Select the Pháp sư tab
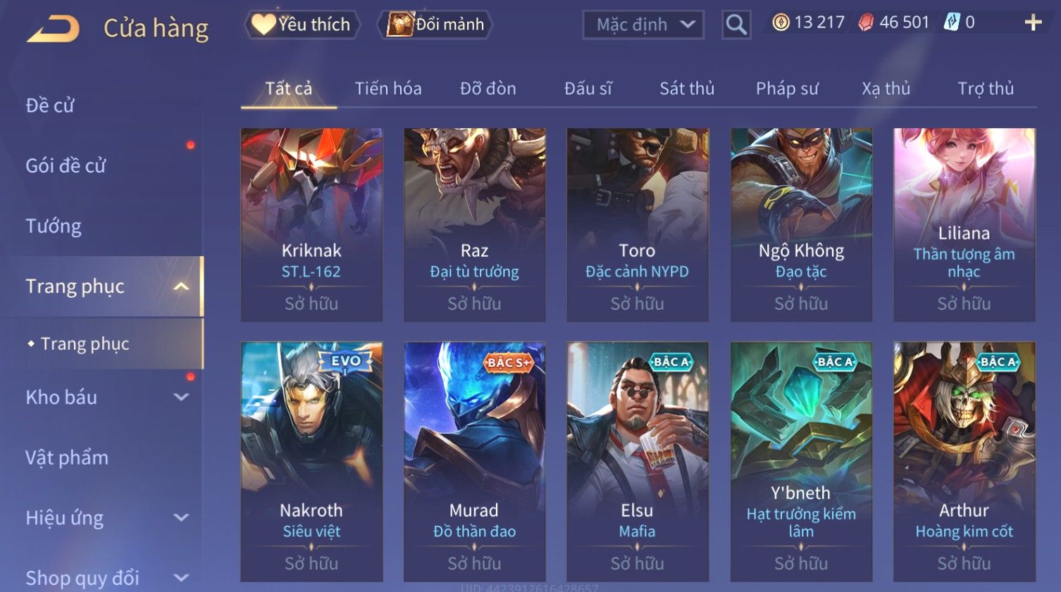The width and height of the screenshot is (1061, 592). pos(787,89)
